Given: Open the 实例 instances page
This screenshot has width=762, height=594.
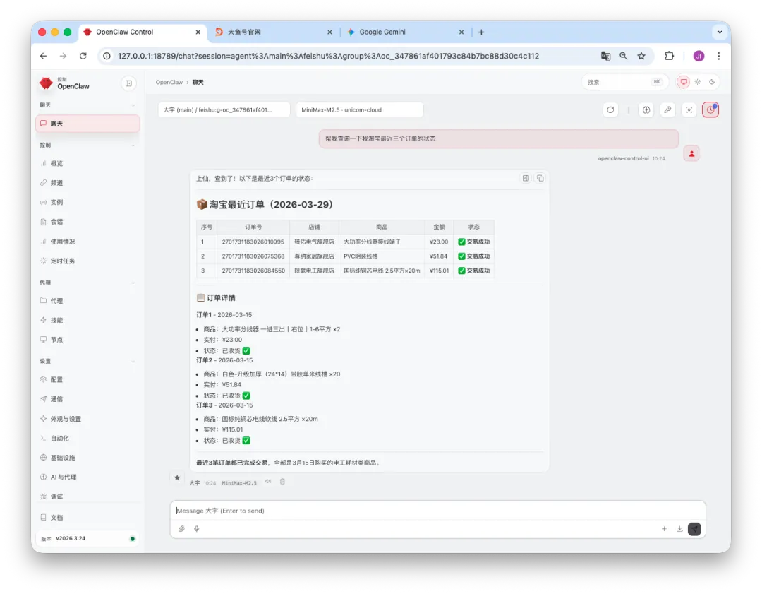Looking at the screenshot, I should 56,203.
